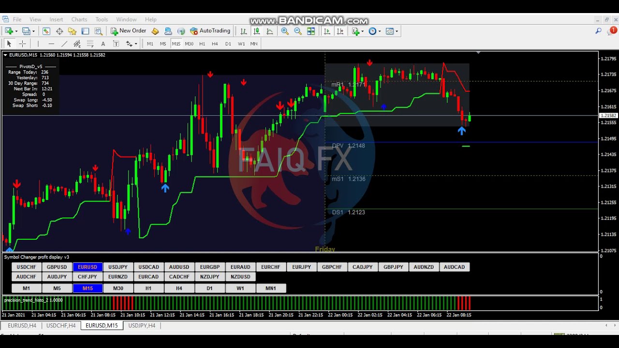The width and height of the screenshot is (619, 348).
Task: Open MetaEditor from toolbar
Action: click(x=155, y=31)
